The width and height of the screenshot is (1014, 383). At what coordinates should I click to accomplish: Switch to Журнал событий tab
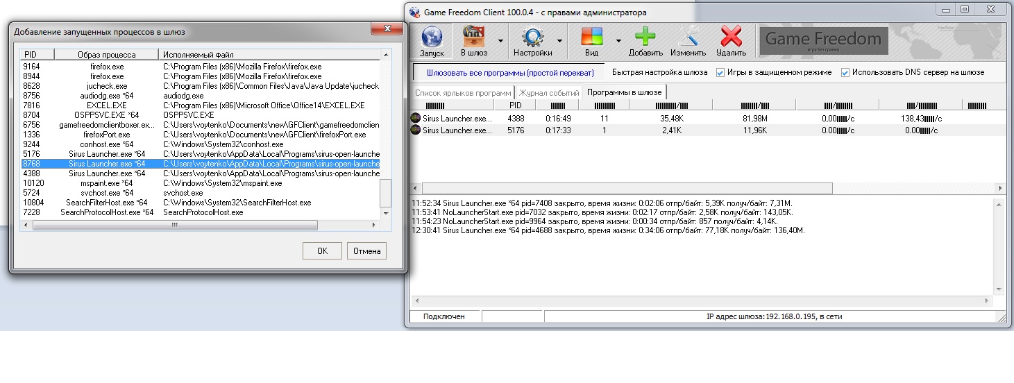549,92
